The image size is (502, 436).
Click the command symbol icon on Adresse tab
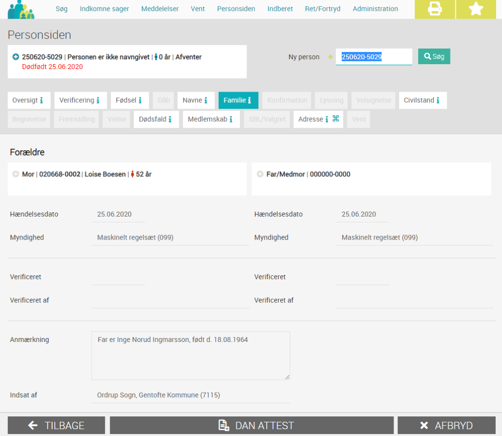point(335,119)
